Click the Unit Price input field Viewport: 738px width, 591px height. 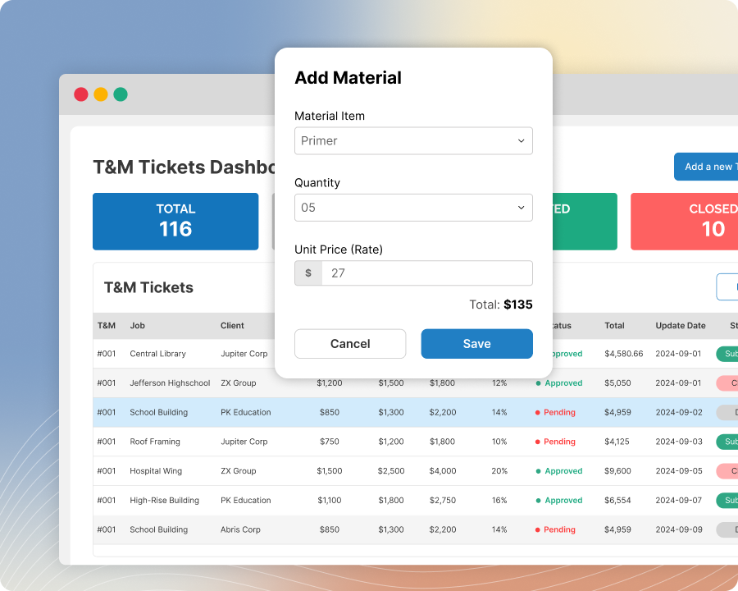click(427, 273)
